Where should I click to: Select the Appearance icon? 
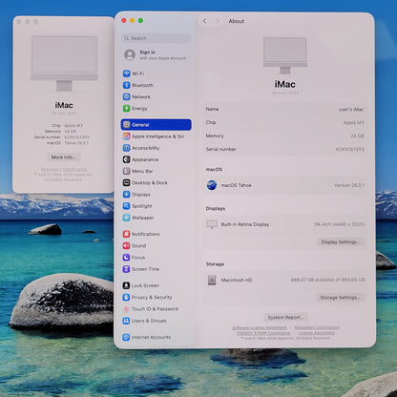tap(126, 159)
